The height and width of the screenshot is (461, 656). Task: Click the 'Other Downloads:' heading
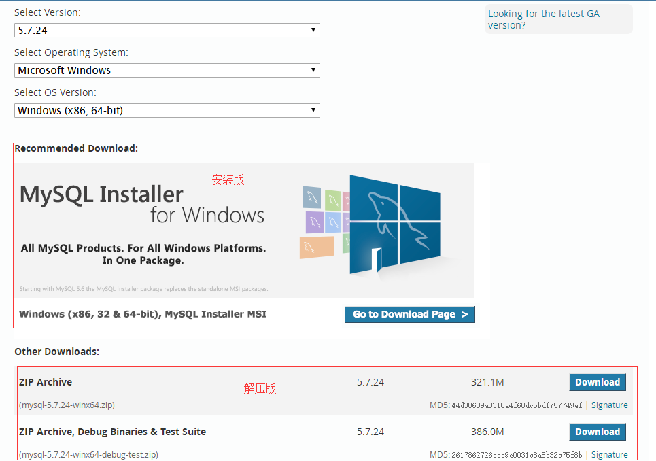pyautogui.click(x=57, y=352)
